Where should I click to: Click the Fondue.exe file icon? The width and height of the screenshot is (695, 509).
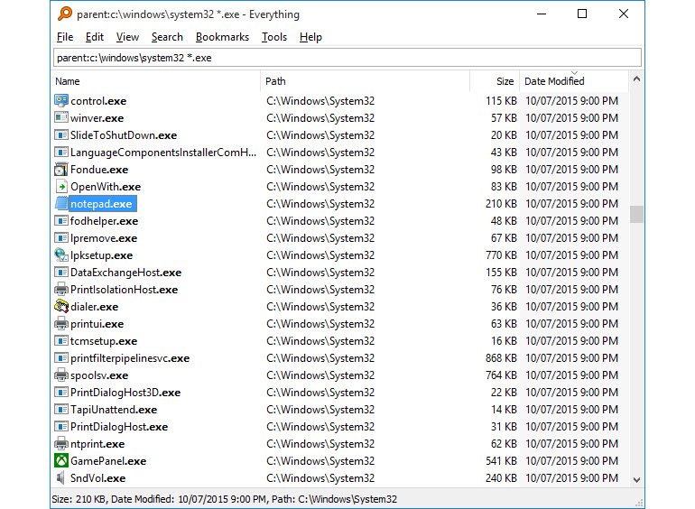click(x=61, y=170)
